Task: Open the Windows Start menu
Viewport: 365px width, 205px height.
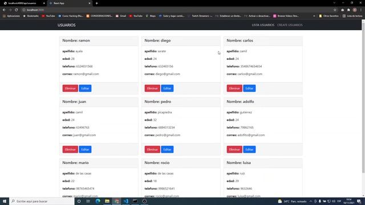Action: coord(5,201)
